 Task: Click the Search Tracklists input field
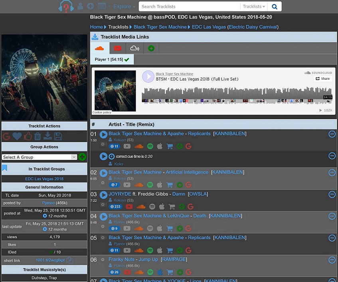(x=190, y=6)
